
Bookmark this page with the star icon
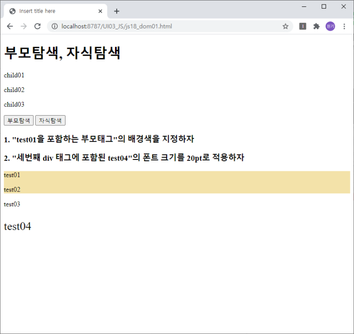[285, 27]
